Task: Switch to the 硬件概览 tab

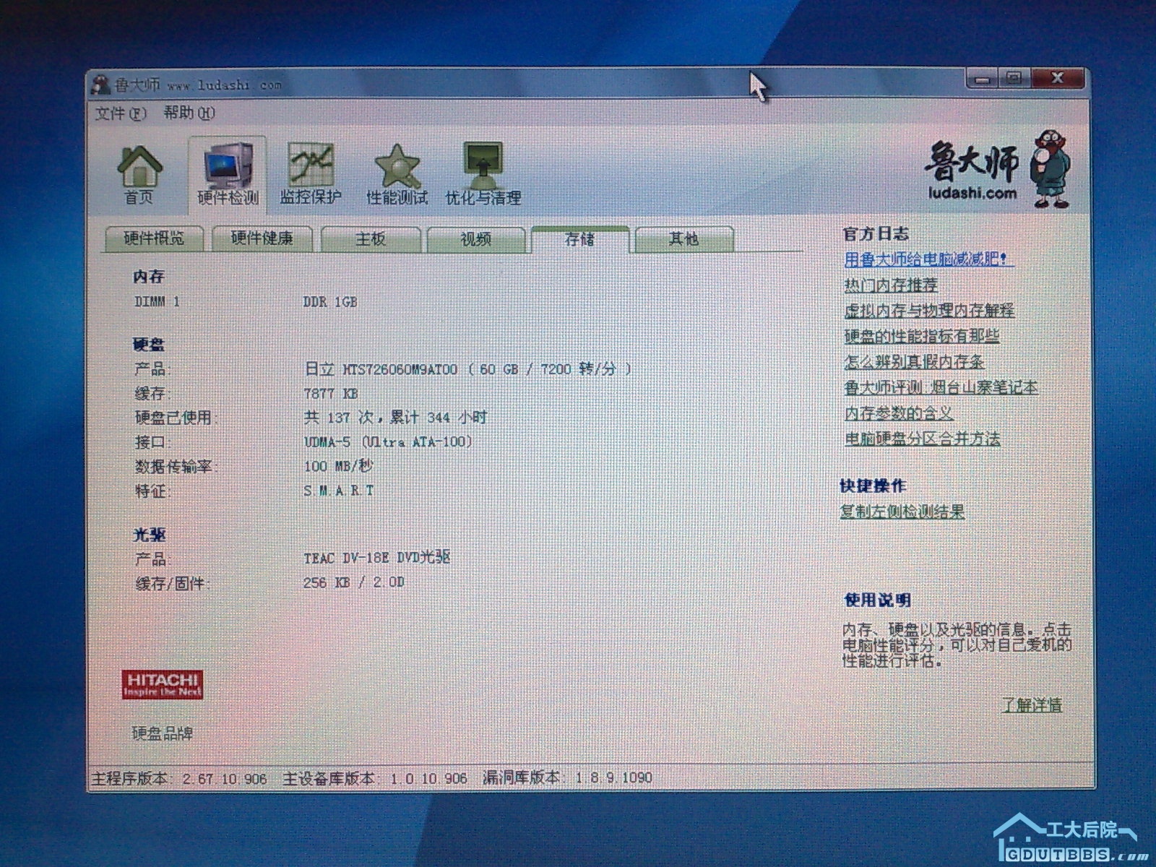Action: 154,238
